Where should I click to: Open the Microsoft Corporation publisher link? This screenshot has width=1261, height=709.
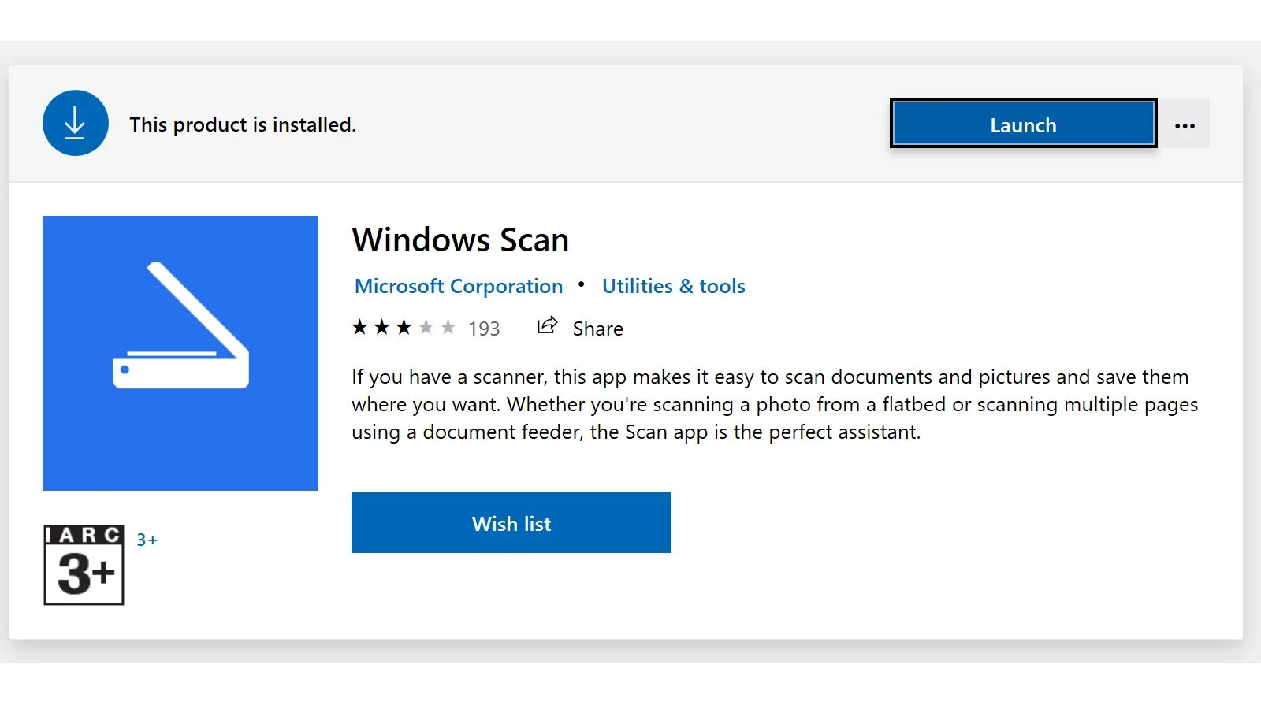tap(459, 286)
